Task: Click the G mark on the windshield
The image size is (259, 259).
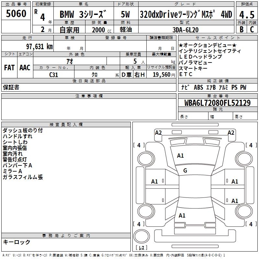Action: [185, 171]
